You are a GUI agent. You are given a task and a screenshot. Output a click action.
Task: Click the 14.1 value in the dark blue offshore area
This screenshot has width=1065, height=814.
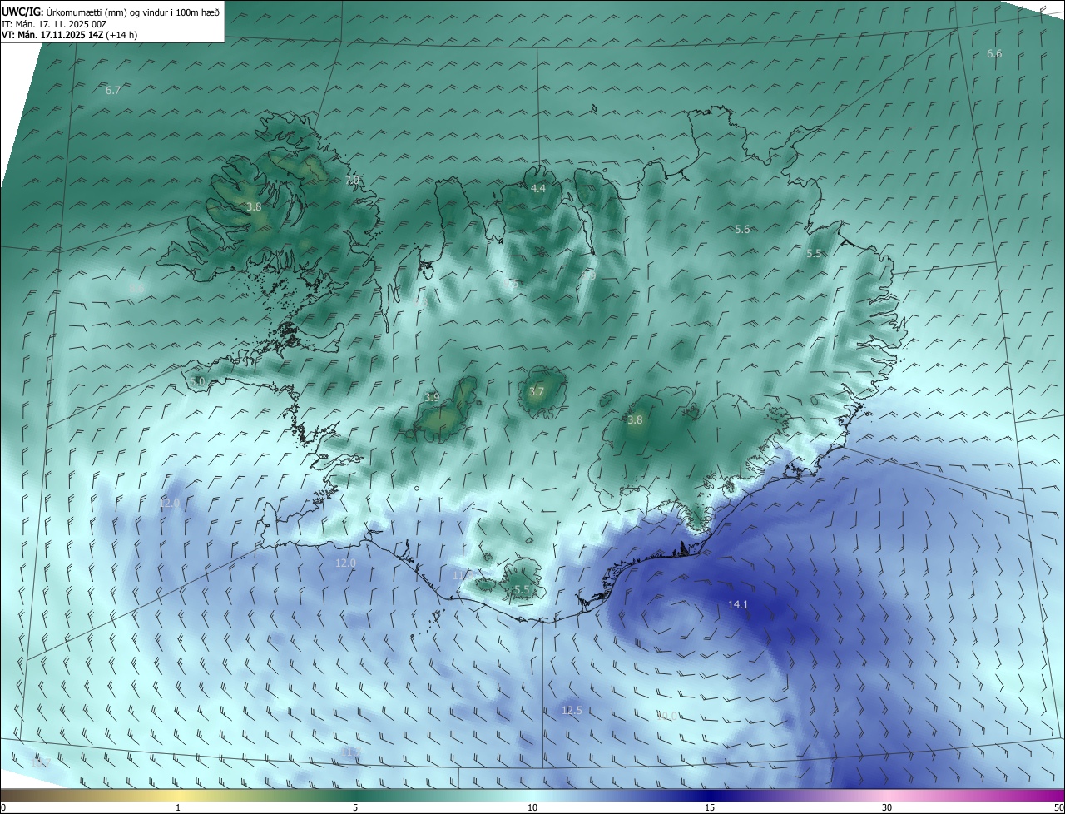(738, 605)
